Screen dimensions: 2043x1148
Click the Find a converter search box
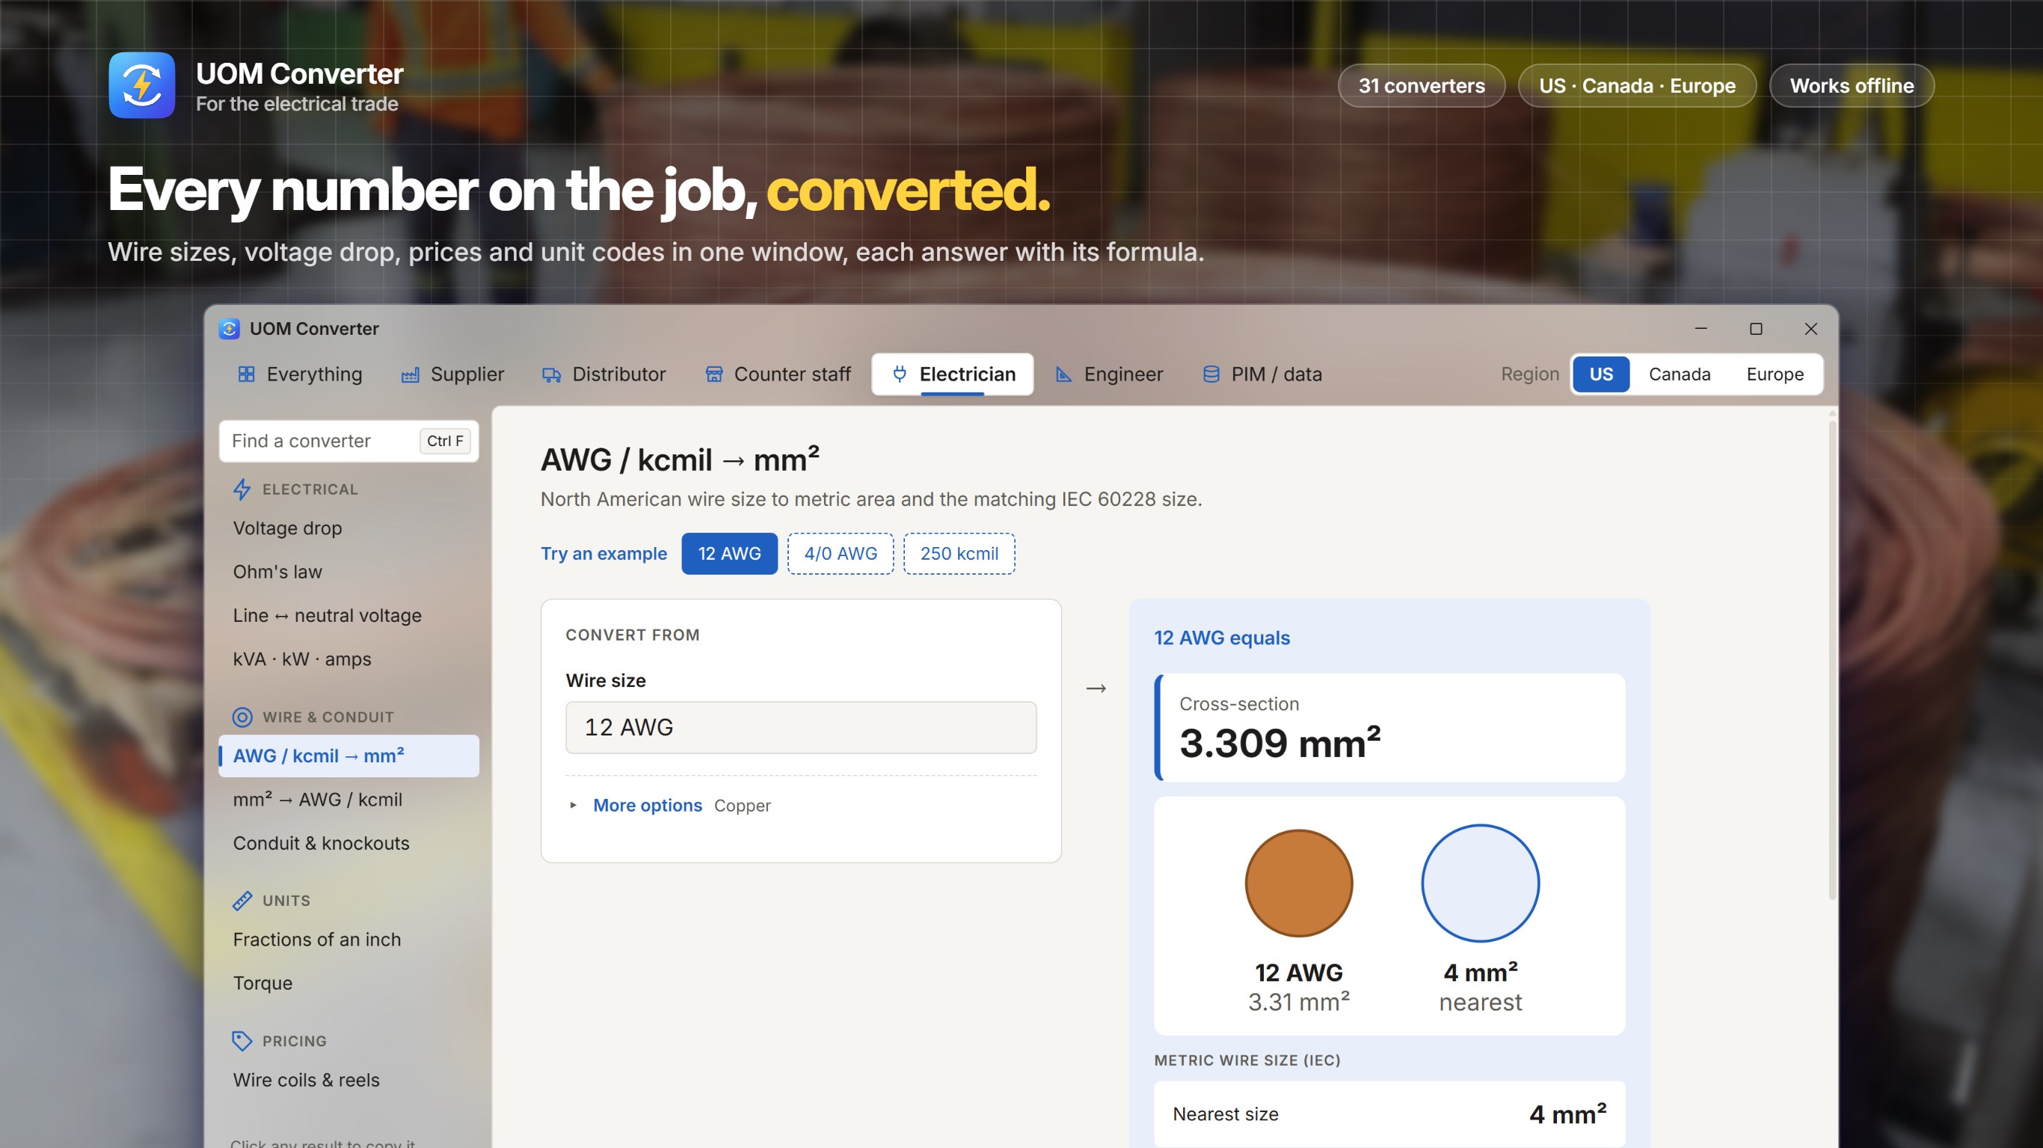click(x=349, y=441)
